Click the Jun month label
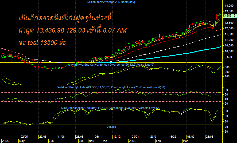The image size is (237, 143). click(51, 141)
